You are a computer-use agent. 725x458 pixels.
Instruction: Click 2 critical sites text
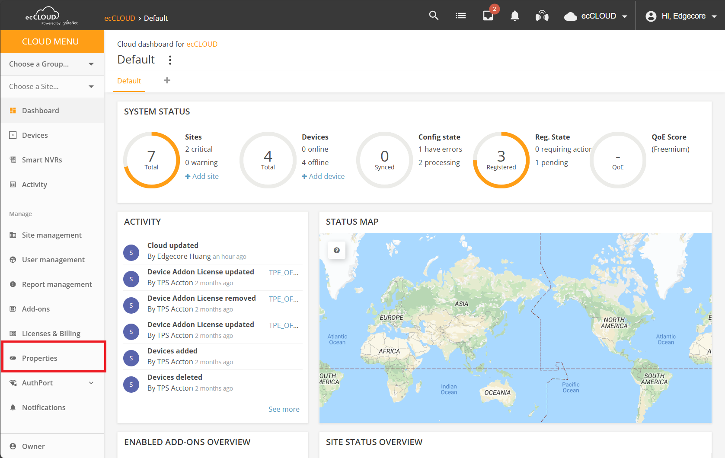click(199, 149)
